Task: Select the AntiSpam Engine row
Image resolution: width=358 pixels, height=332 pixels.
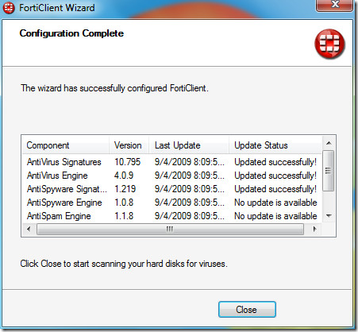Action: 172,216
